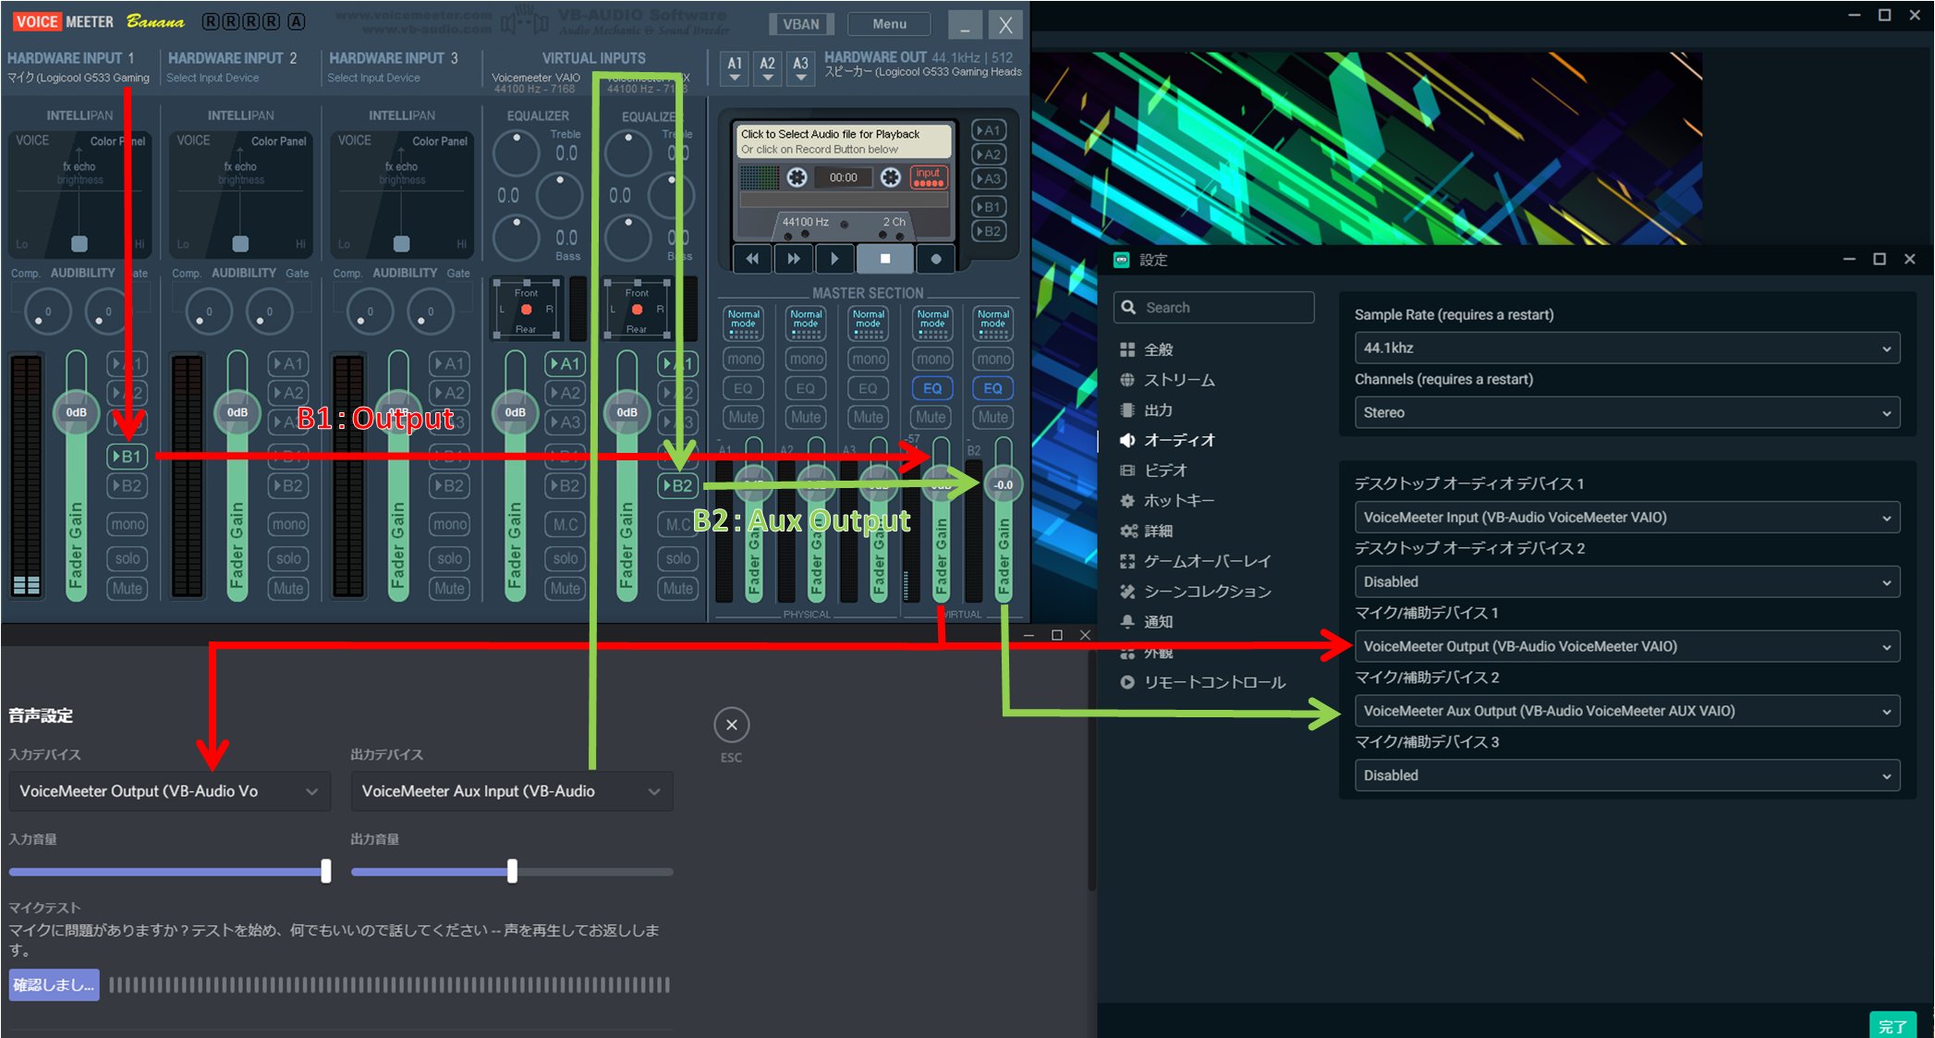Screen dimensions: 1935x1038
Task: Open Discord 入力デバイス dropdown
Action: pyautogui.click(x=170, y=791)
